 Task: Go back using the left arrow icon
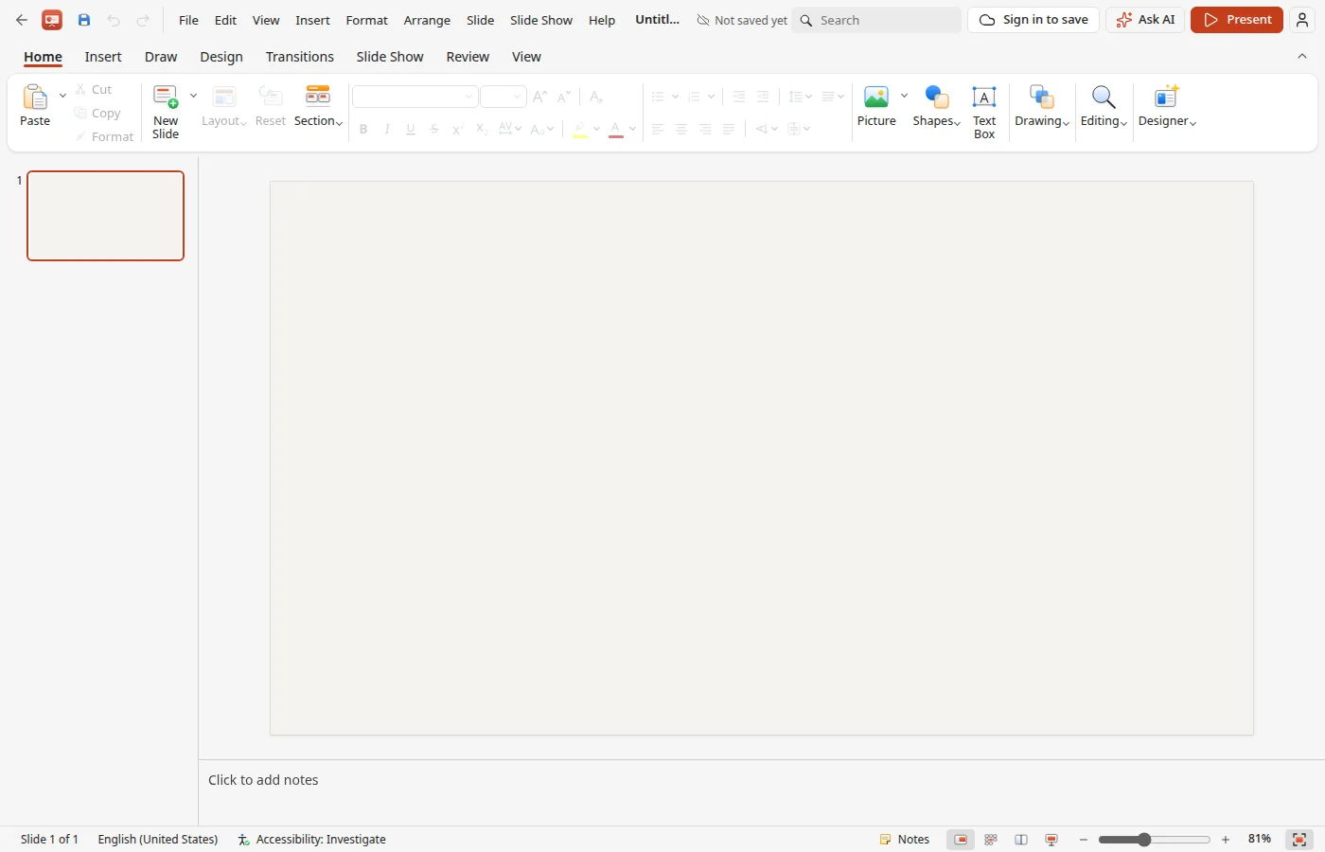point(22,20)
